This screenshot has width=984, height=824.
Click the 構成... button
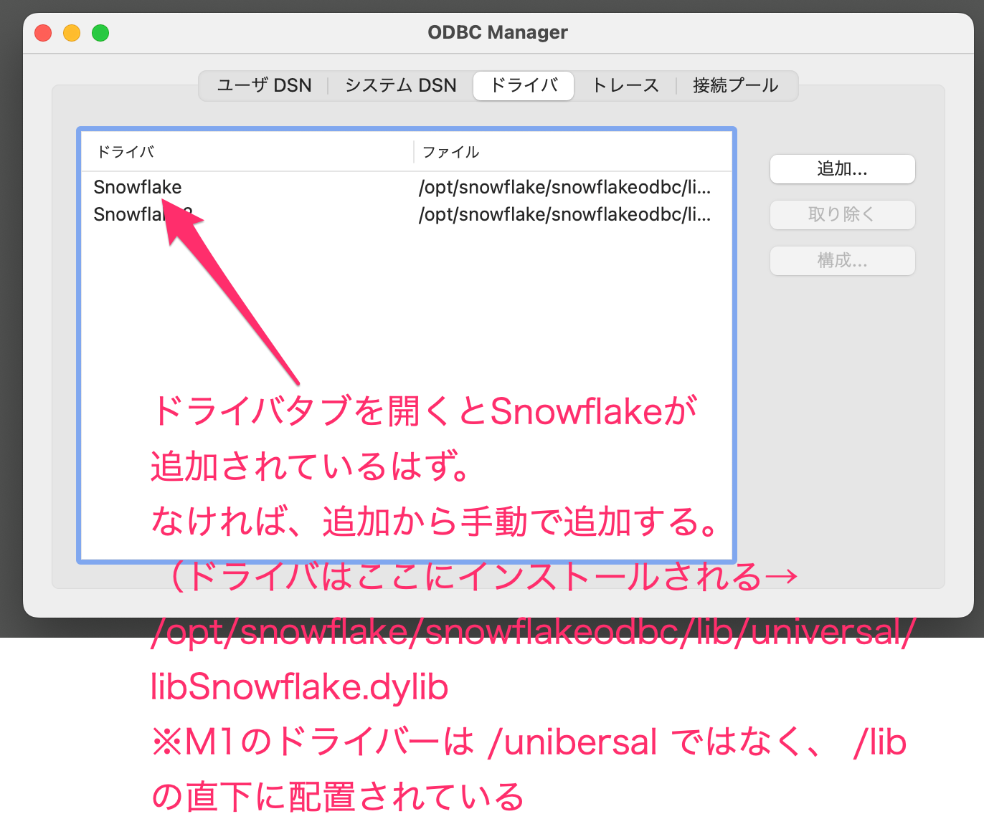tap(842, 260)
